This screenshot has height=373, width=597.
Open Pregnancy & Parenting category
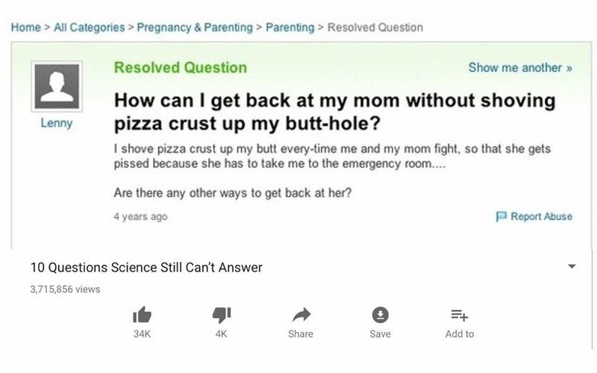point(195,28)
